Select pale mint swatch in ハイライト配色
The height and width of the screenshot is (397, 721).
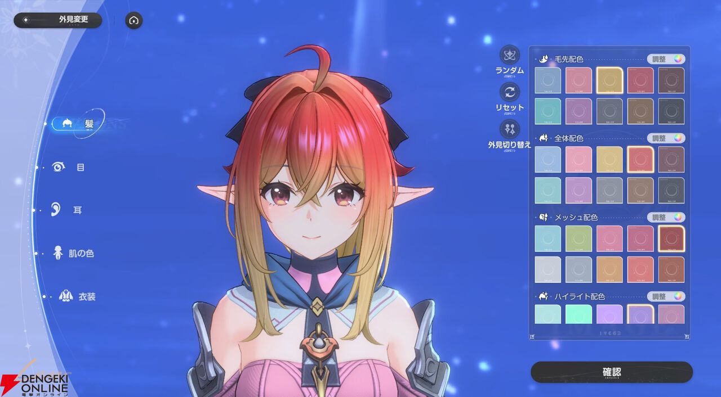tap(548, 314)
